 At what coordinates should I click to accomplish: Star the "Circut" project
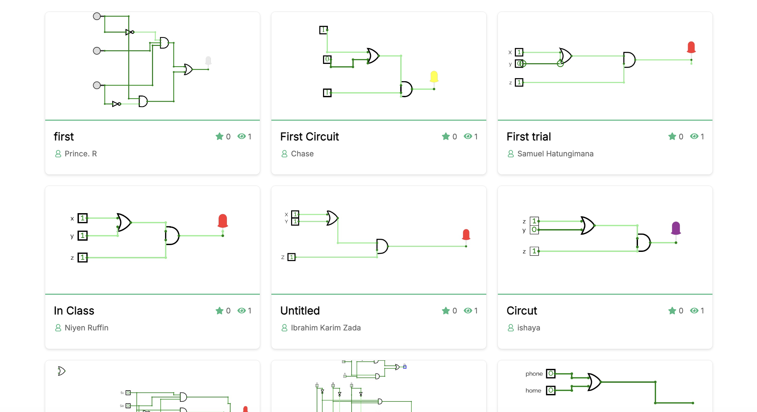(672, 310)
